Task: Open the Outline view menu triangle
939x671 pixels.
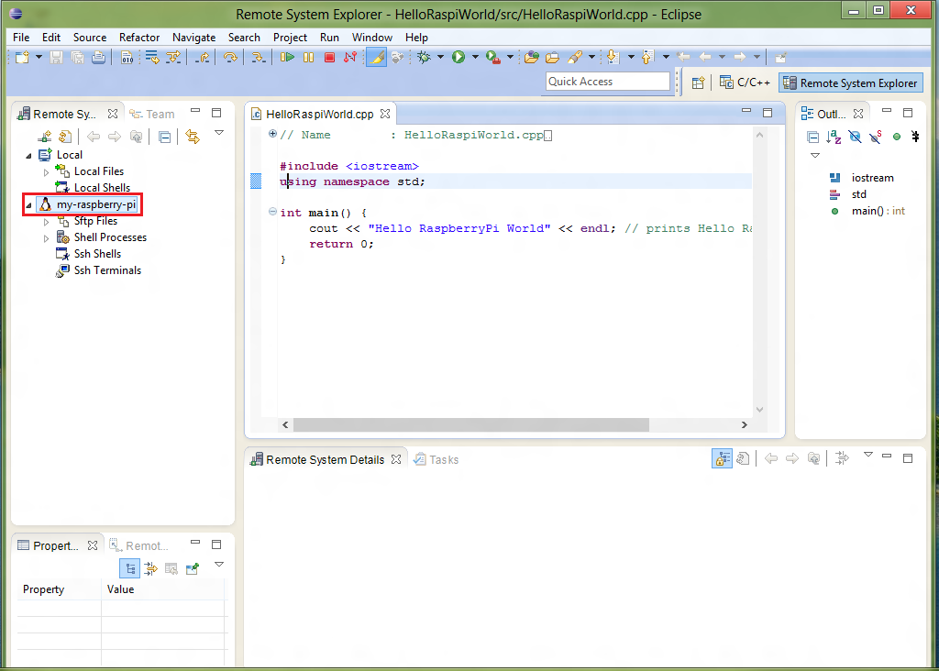Action: pos(815,155)
